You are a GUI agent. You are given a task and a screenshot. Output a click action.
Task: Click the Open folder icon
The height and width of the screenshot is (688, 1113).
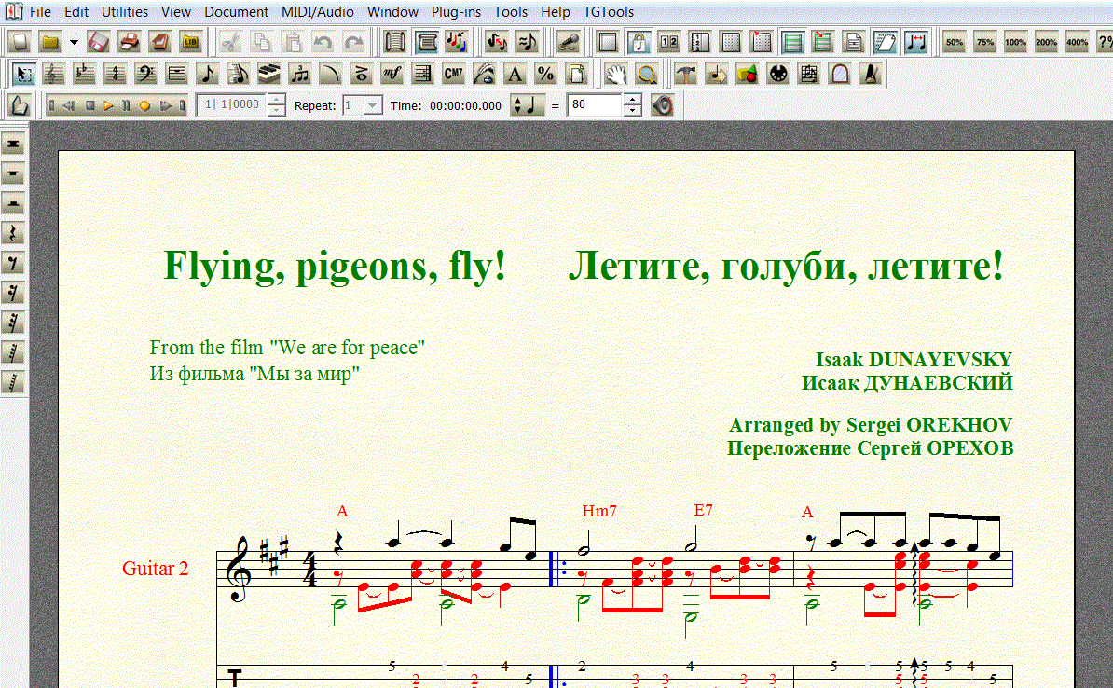pyautogui.click(x=49, y=42)
